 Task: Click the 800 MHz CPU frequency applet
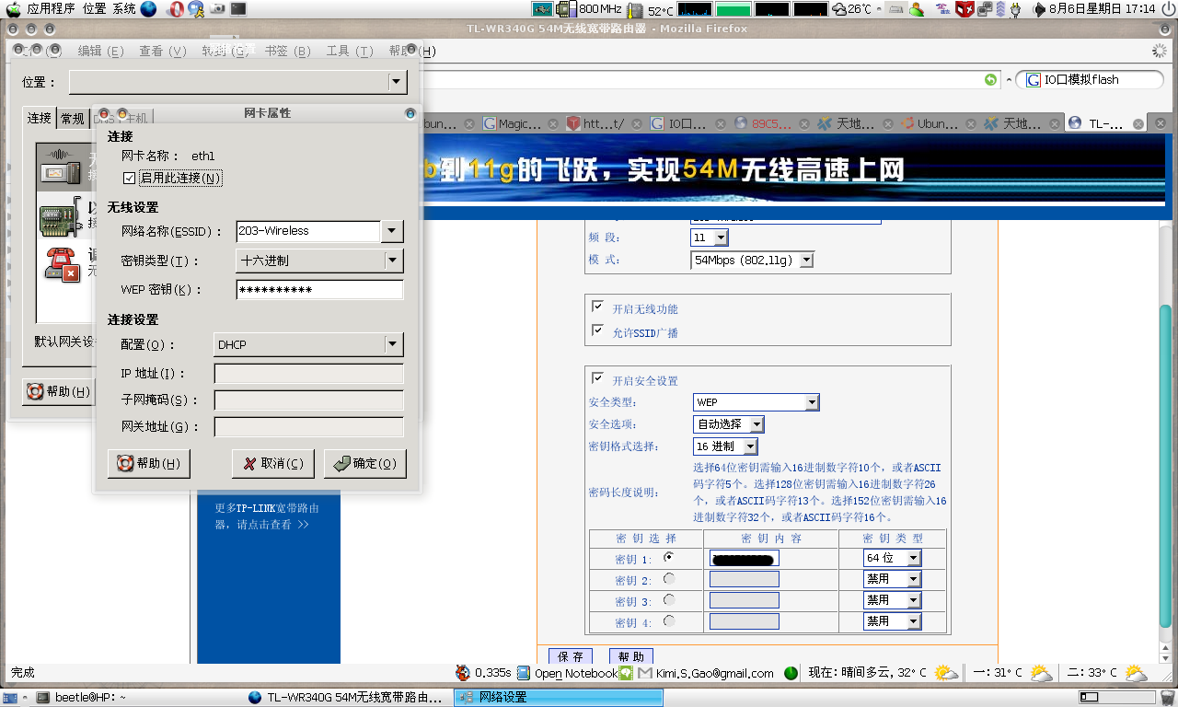590,9
